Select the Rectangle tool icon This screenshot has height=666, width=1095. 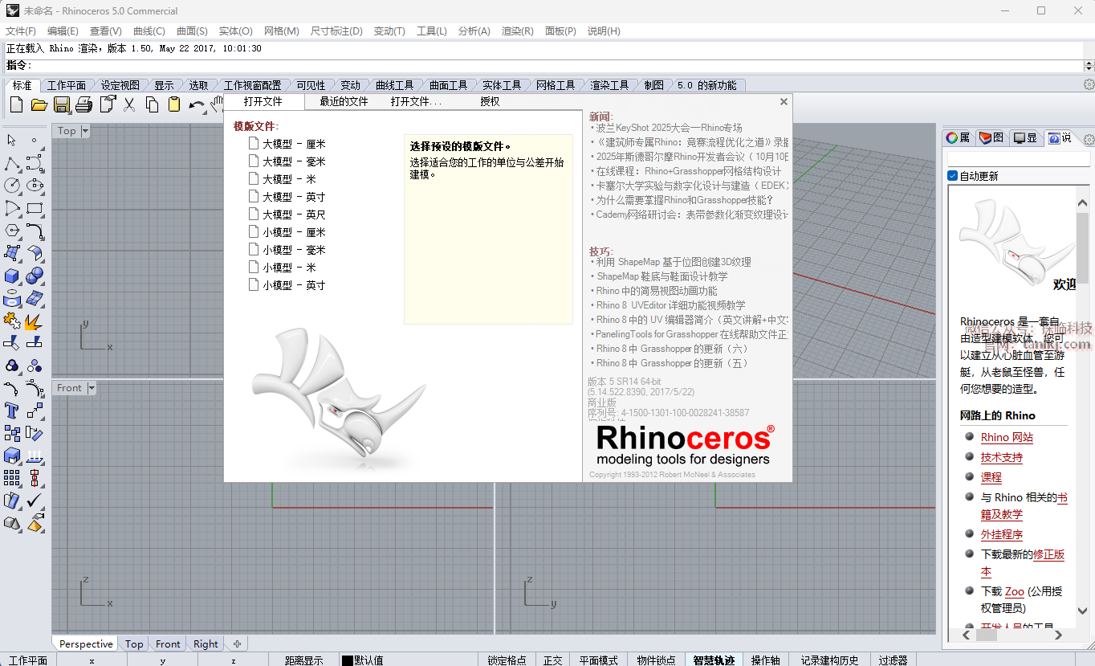pos(35,209)
